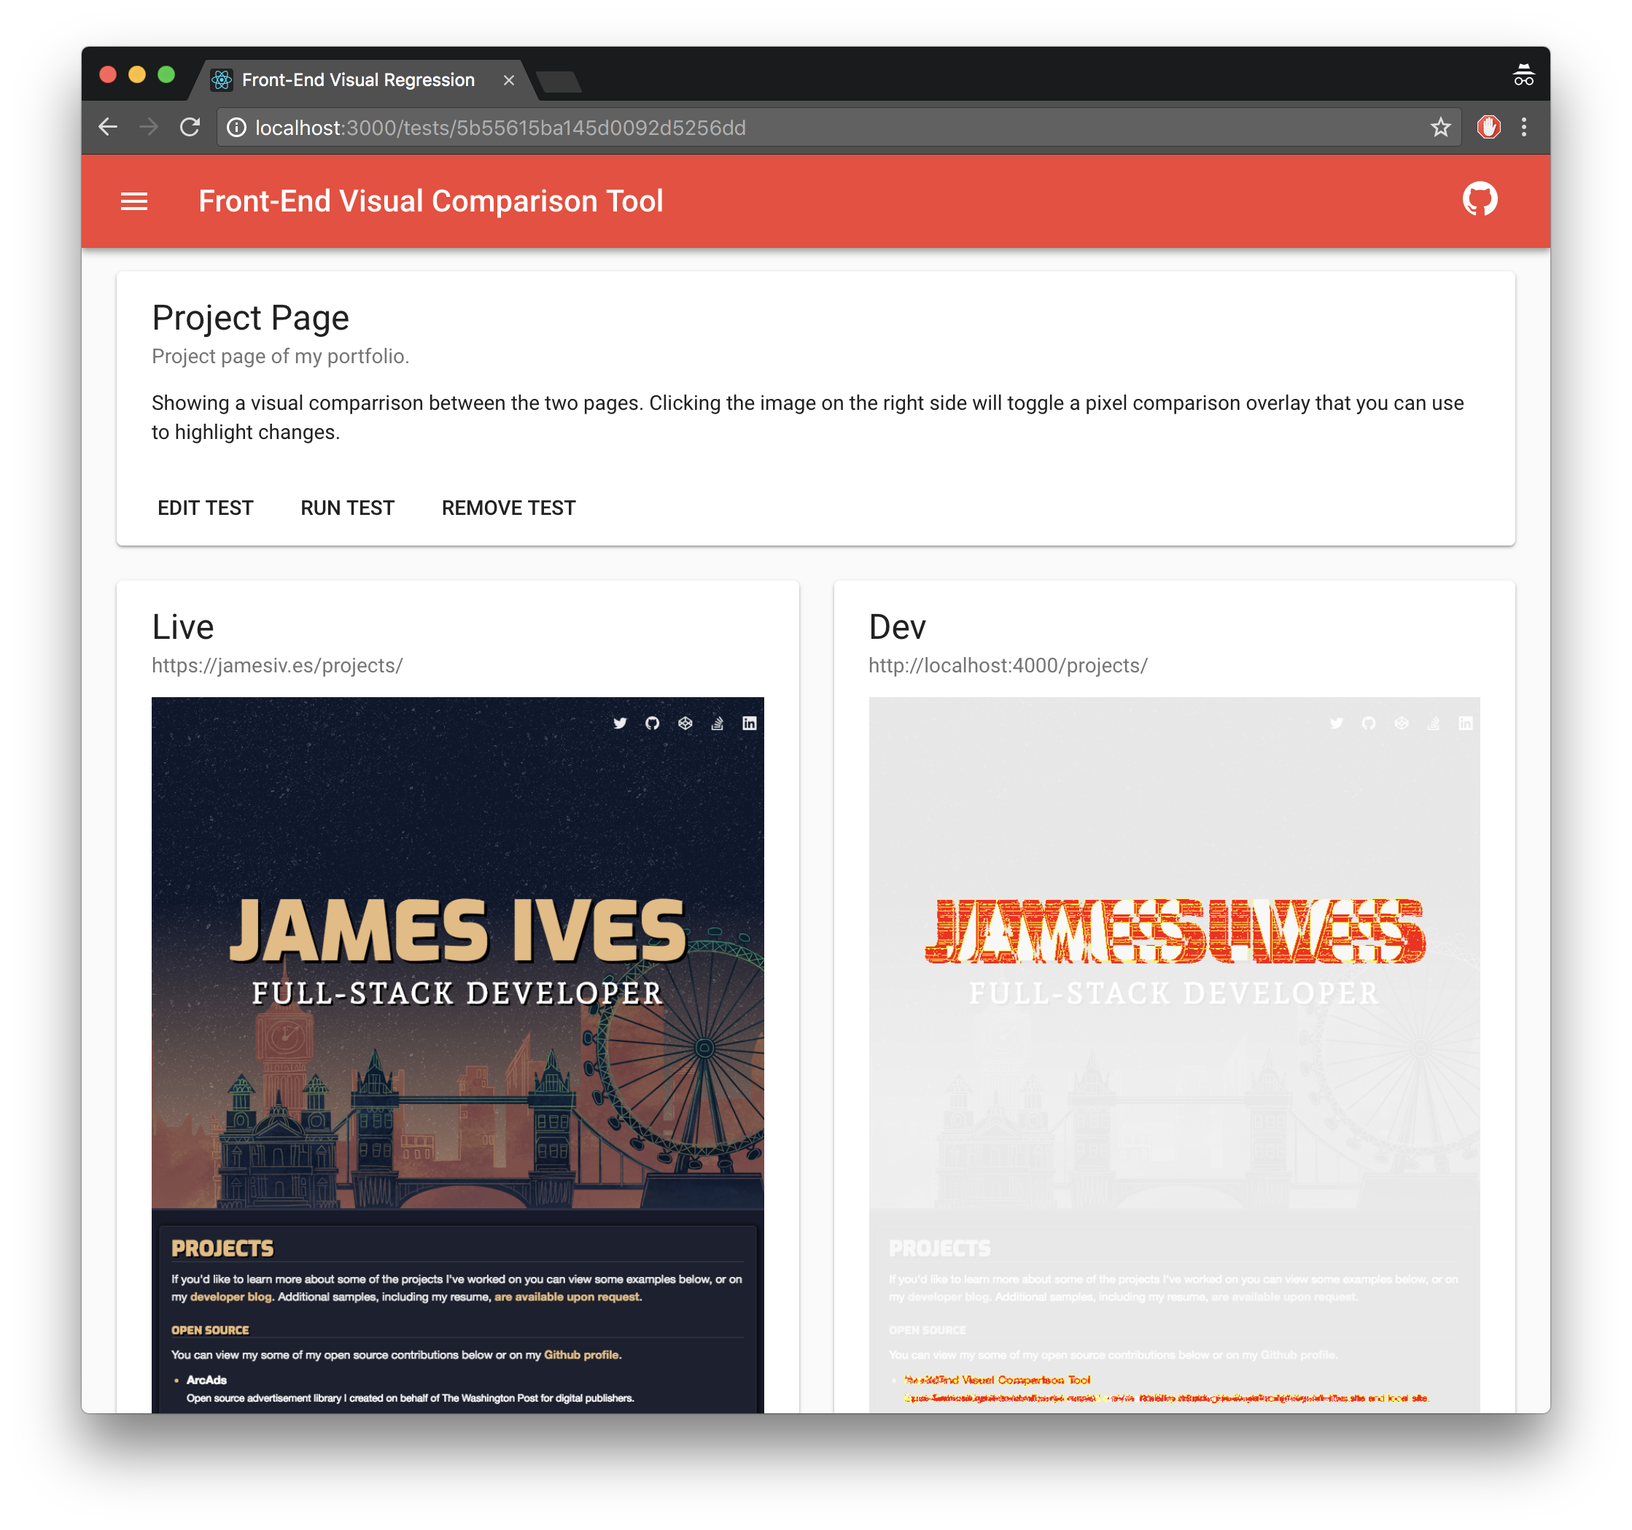Click the EDIT TEST button
Viewport: 1632px width, 1530px height.
click(205, 508)
